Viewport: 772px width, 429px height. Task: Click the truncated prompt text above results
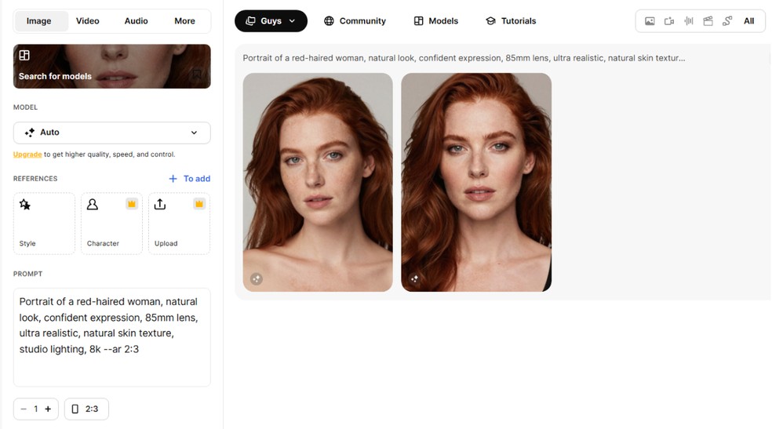(x=464, y=58)
